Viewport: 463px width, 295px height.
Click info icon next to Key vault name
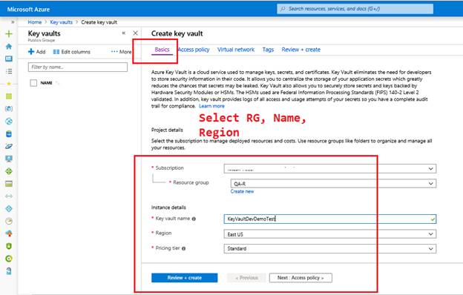pos(194,219)
